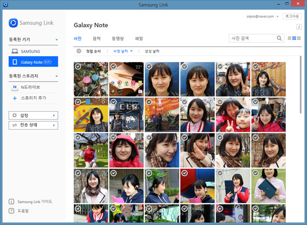Click the 등록된 스토리지 header text
The height and width of the screenshot is (225, 307).
(x=24, y=76)
